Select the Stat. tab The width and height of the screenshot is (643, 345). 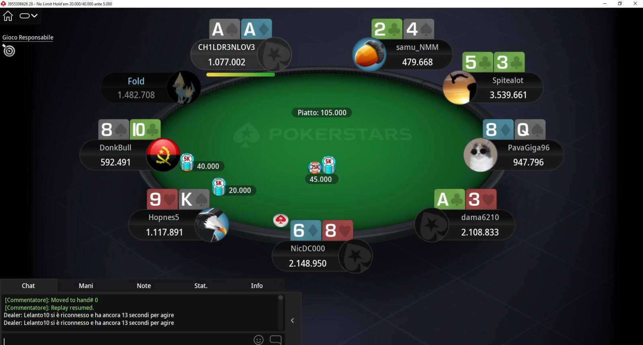tap(201, 286)
